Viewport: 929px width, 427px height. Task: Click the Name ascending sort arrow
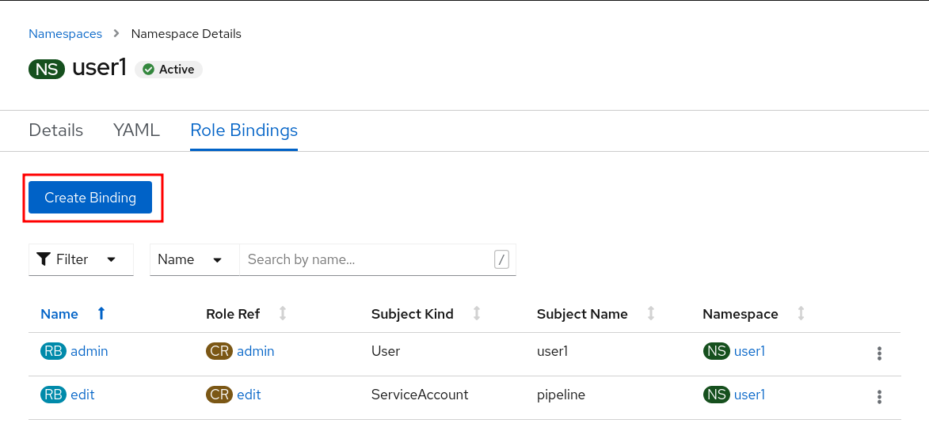pyautogui.click(x=101, y=314)
